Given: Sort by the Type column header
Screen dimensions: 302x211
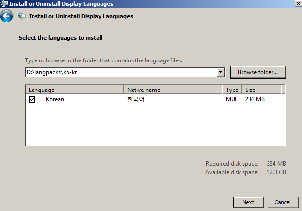Looking at the screenshot, I should pyautogui.click(x=232, y=90).
